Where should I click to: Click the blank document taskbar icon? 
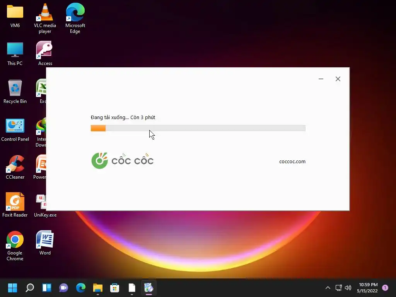(x=132, y=288)
